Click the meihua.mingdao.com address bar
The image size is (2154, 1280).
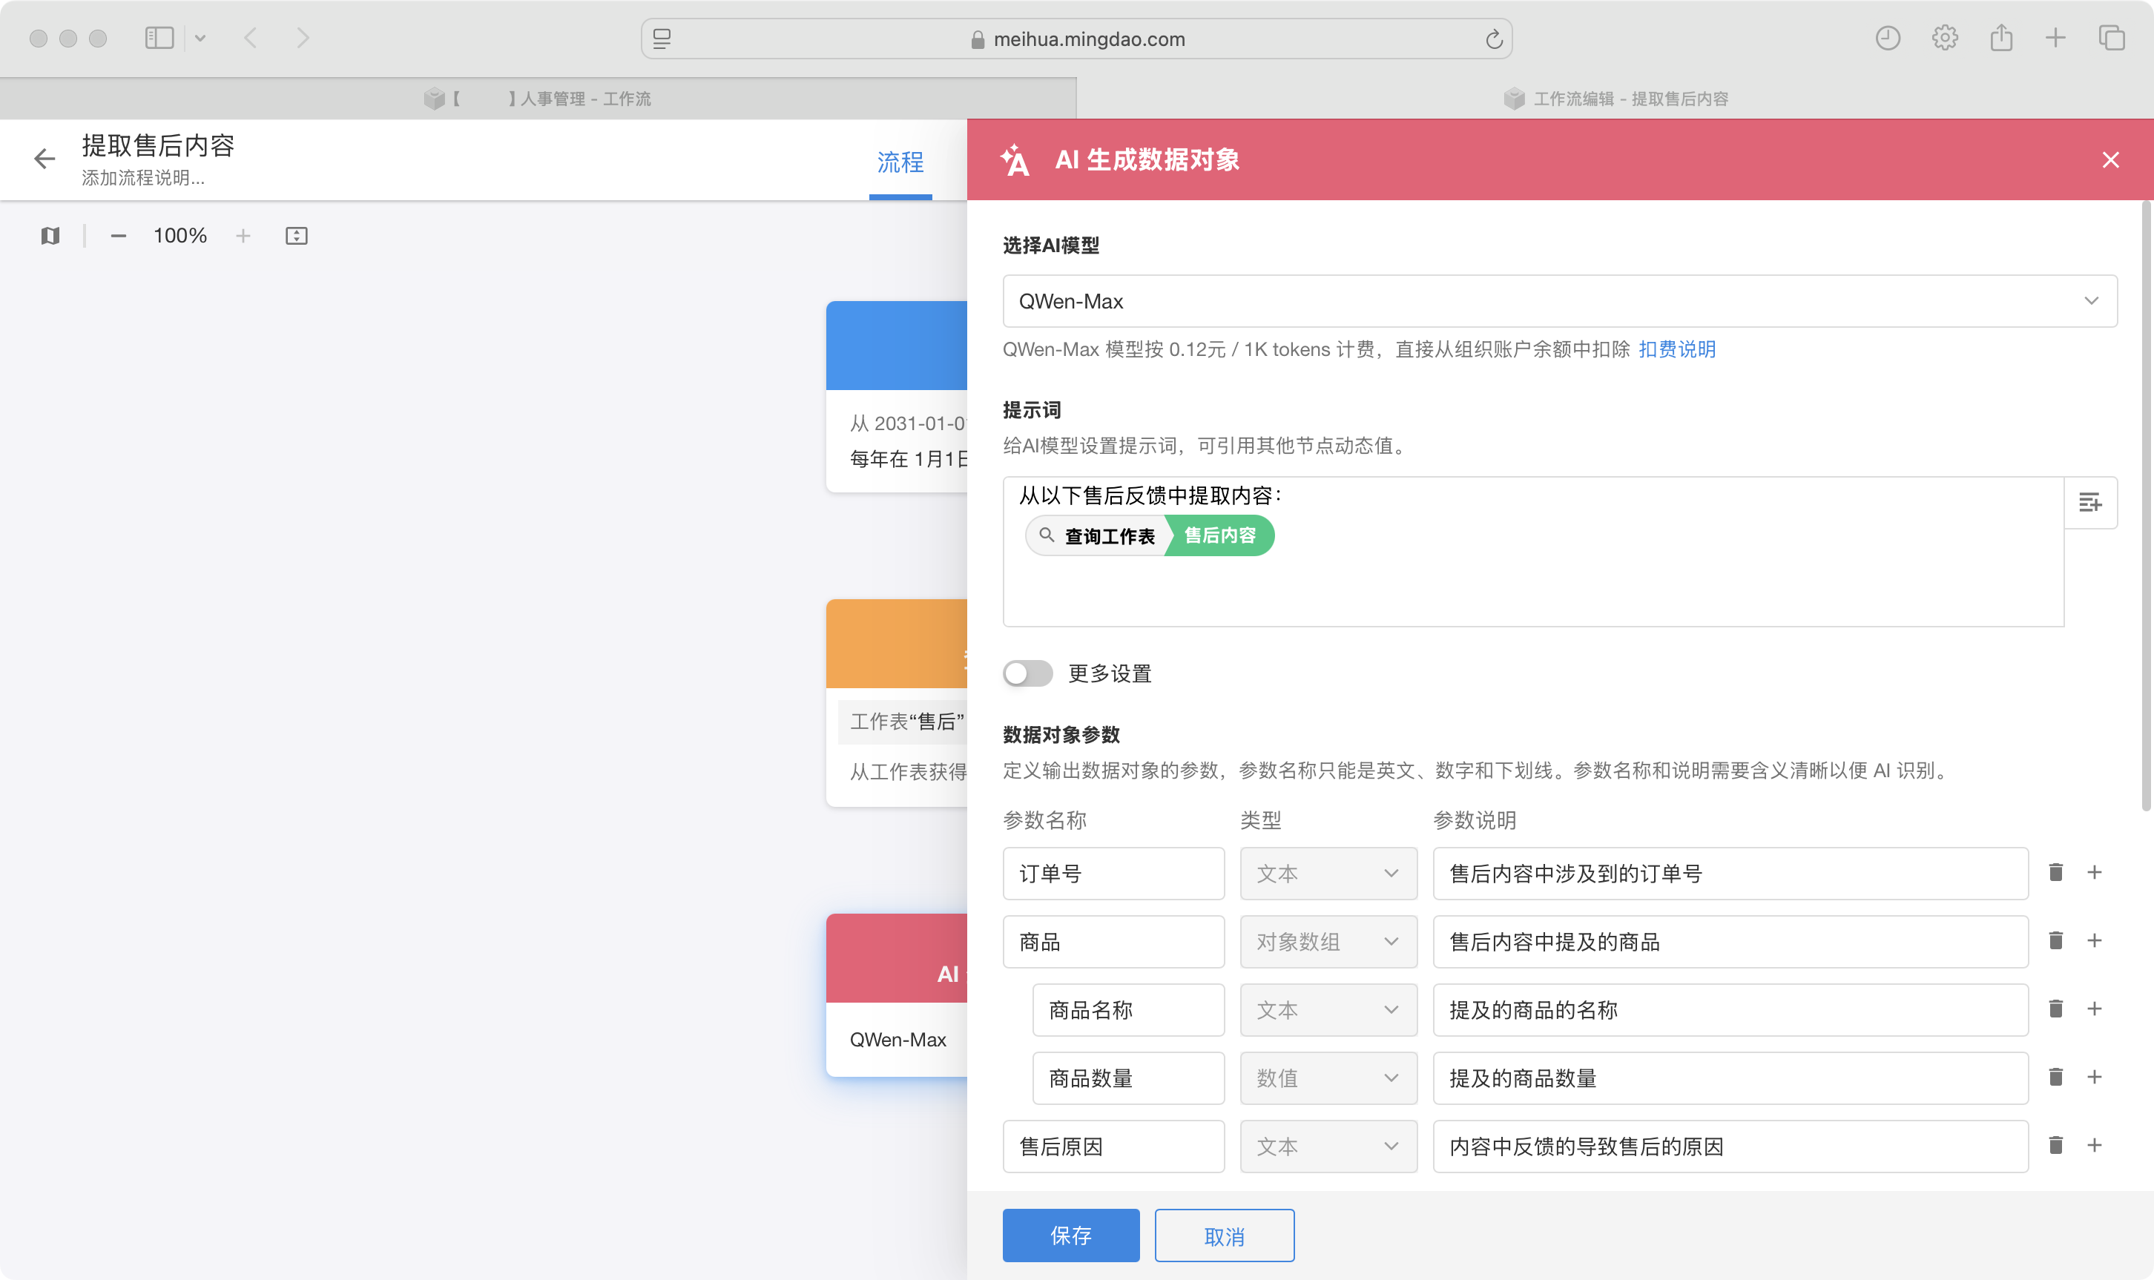point(1076,39)
